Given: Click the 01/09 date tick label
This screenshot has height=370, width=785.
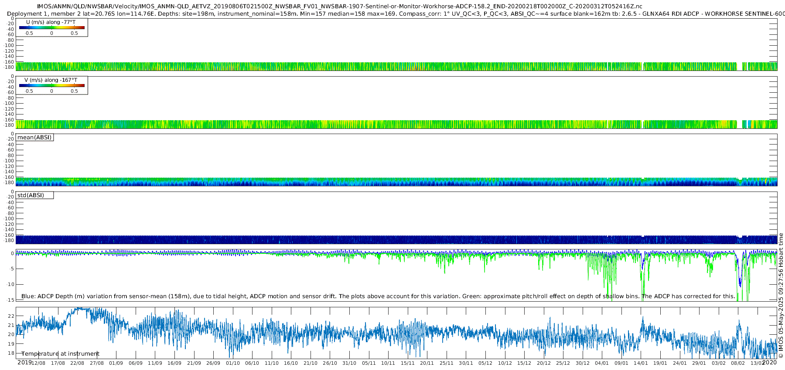Looking at the screenshot, I should (116, 363).
